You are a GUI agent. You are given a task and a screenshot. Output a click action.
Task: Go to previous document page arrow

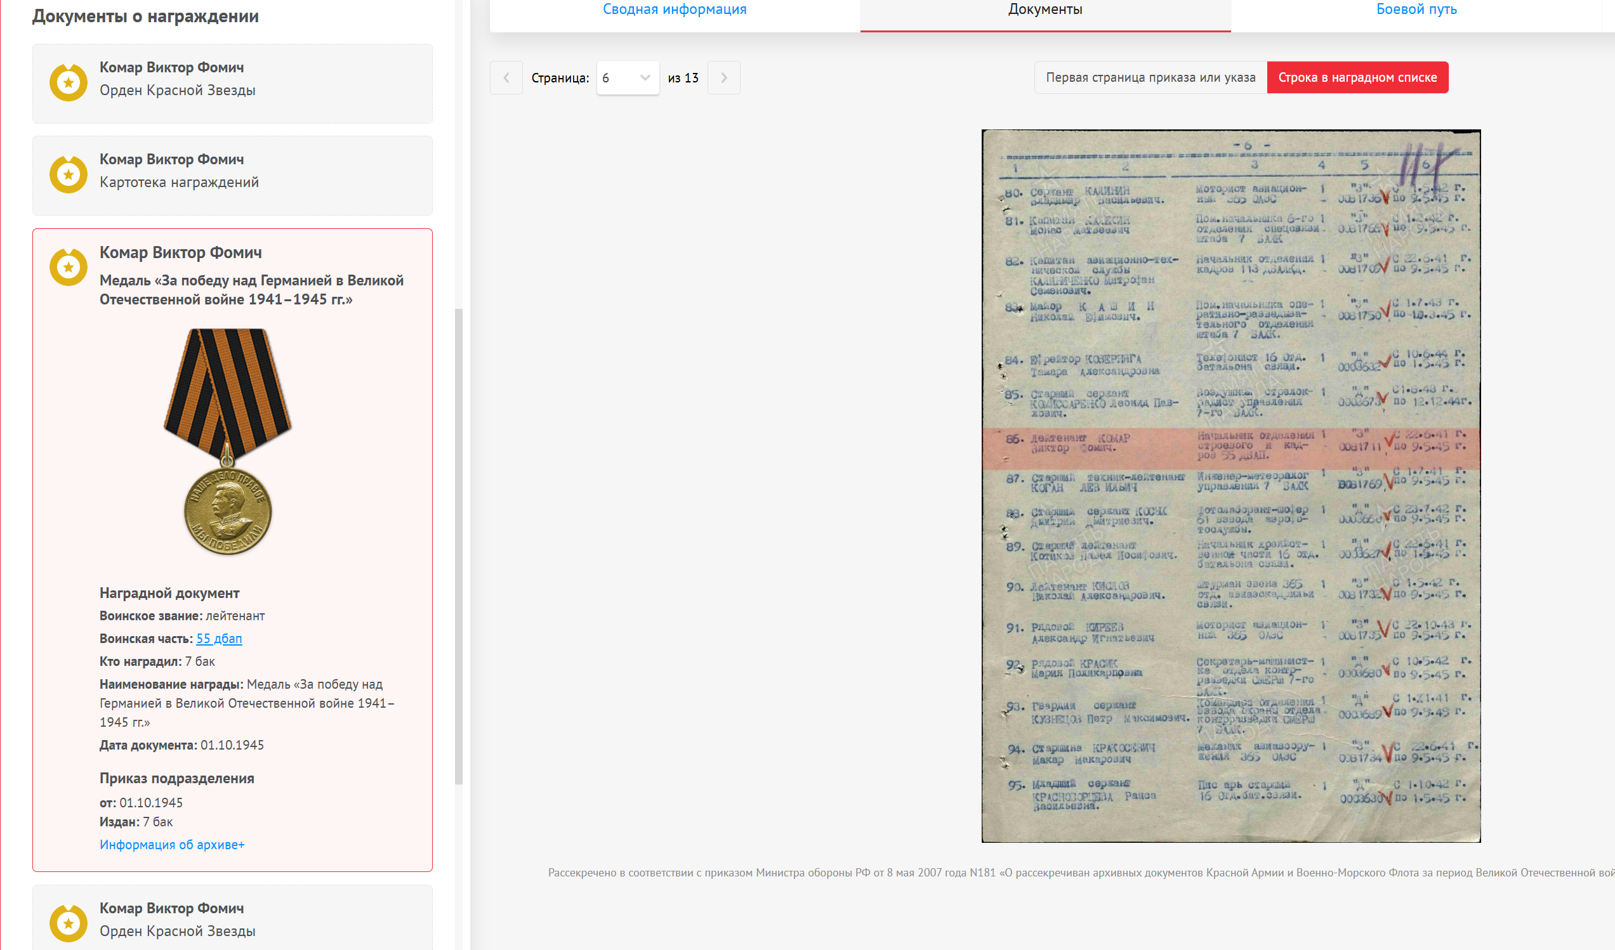[506, 77]
